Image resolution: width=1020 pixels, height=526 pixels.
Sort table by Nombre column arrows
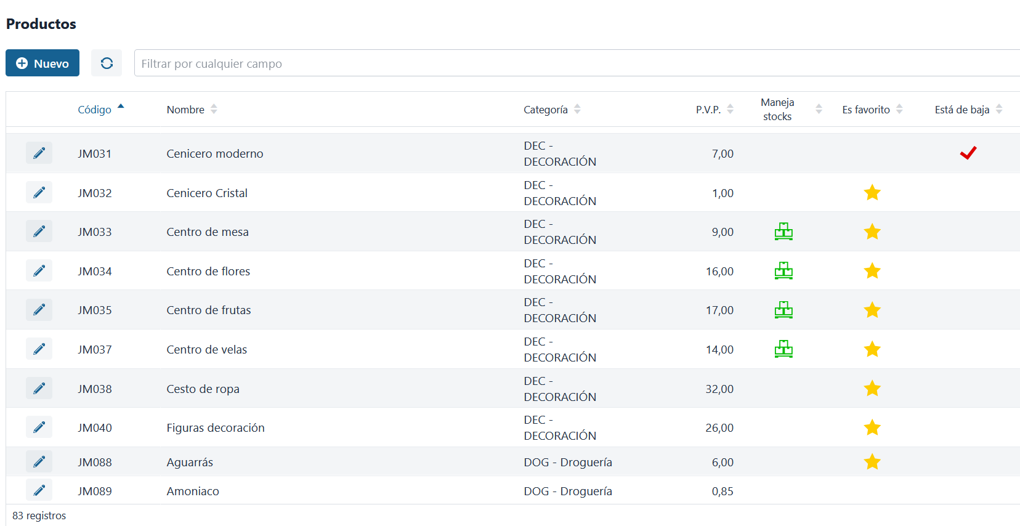pyautogui.click(x=214, y=109)
